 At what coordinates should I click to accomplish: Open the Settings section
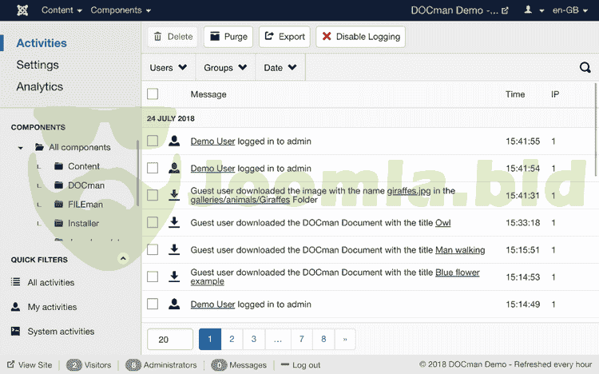coord(38,65)
